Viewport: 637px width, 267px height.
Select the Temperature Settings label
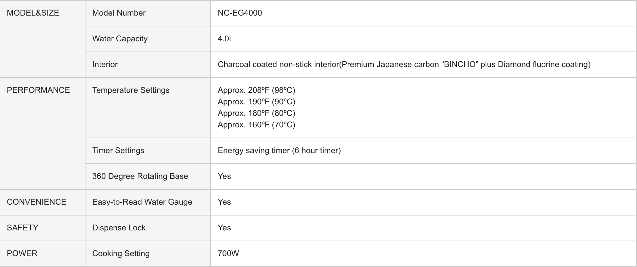click(131, 90)
